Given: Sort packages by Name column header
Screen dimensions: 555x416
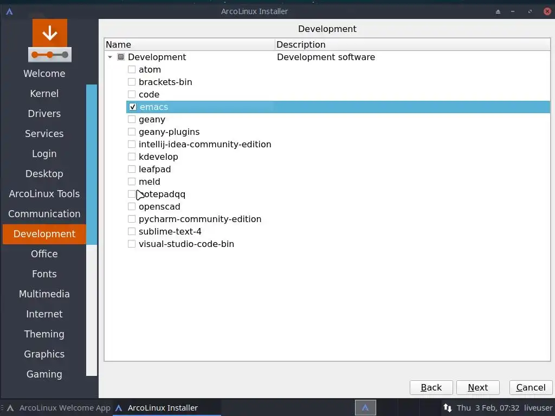Looking at the screenshot, I should pyautogui.click(x=190, y=44).
